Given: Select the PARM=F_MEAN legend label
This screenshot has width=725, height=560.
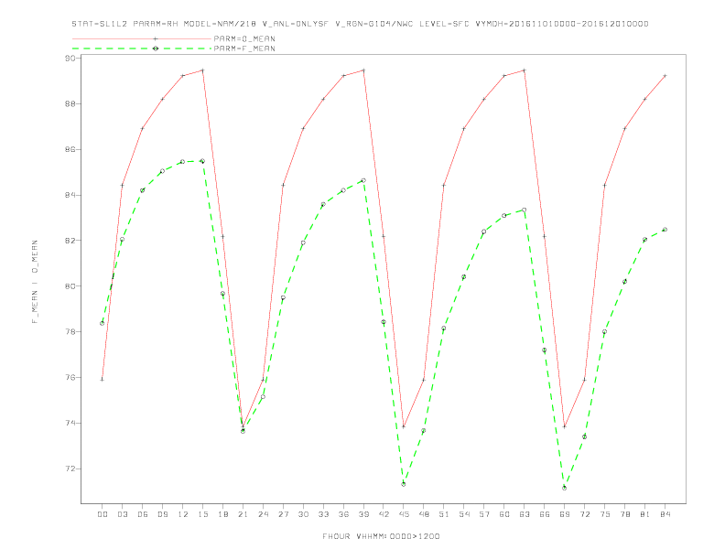Looking at the screenshot, I should [x=244, y=48].
